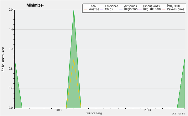Click the 1.2 y-axis value
Image resolution: width=188 pixels, height=116 pixels.
coord(11,49)
